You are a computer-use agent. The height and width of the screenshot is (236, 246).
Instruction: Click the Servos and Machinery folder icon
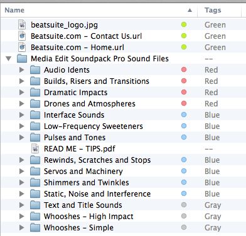(35, 172)
